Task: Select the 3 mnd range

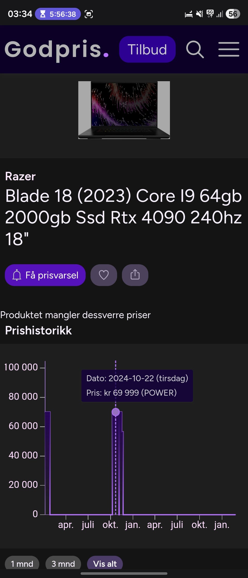Action: [x=63, y=564]
